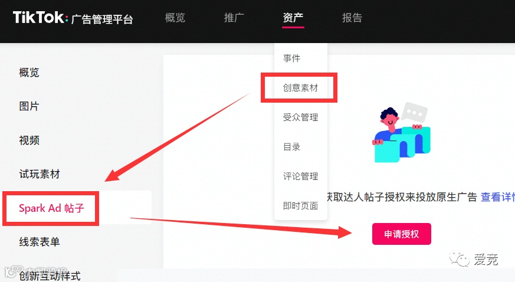Open 图片 in the left sidebar

pyautogui.click(x=29, y=106)
